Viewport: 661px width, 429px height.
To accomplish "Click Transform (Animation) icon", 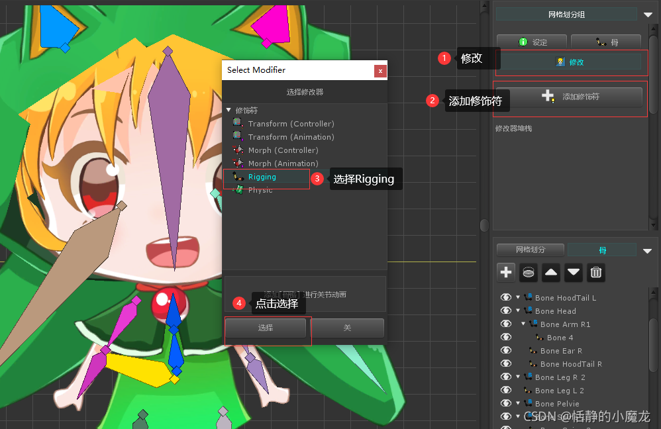I will 238,136.
